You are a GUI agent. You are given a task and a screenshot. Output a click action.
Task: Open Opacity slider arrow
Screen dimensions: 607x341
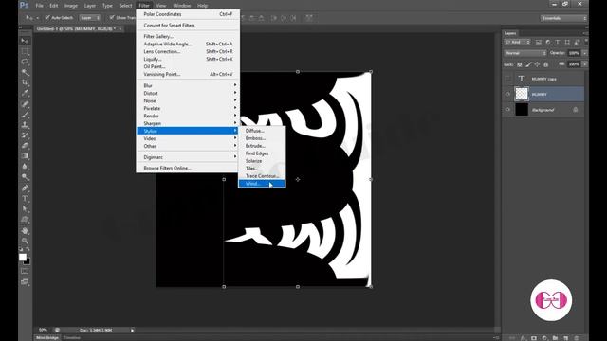pyautogui.click(x=584, y=53)
